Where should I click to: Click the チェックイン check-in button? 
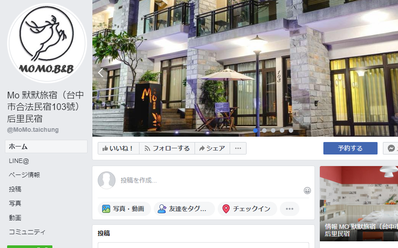coord(247,209)
